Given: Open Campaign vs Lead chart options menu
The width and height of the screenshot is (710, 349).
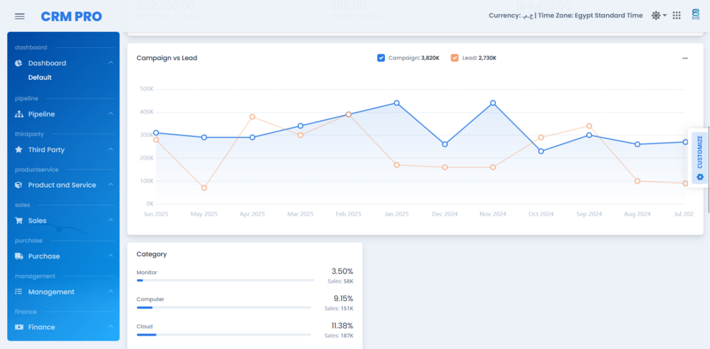Looking at the screenshot, I should [685, 58].
